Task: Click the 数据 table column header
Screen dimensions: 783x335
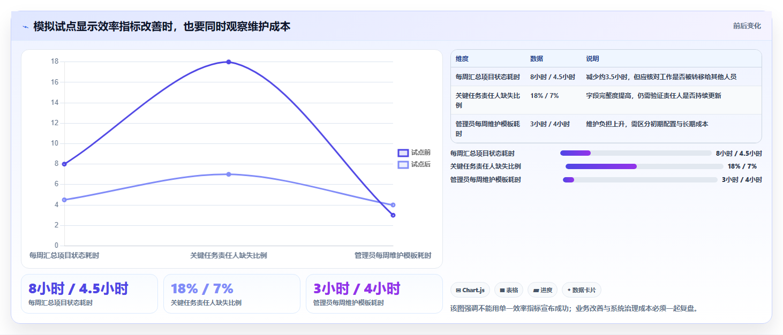Action: coord(537,59)
